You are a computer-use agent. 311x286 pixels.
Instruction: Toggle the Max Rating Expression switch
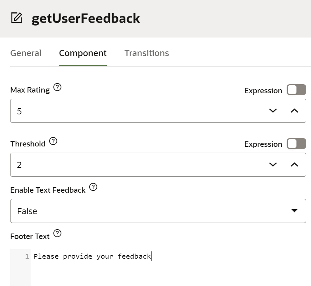click(296, 90)
